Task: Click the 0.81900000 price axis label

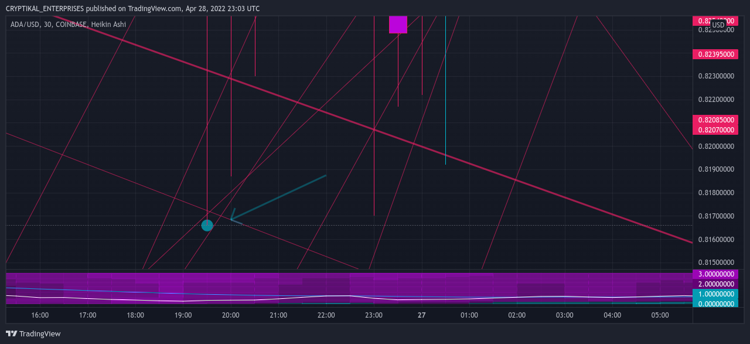Action: coord(716,169)
